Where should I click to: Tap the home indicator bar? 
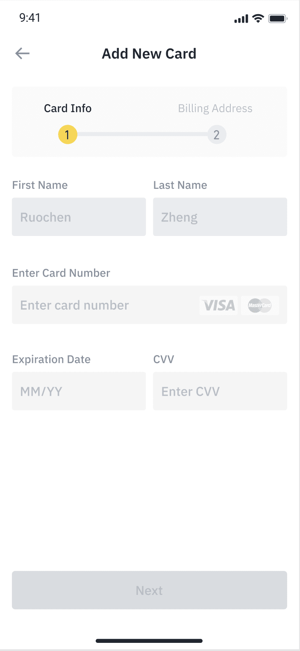click(x=149, y=641)
